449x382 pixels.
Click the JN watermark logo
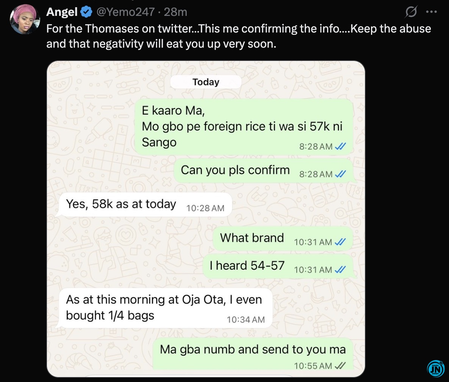pos(435,368)
